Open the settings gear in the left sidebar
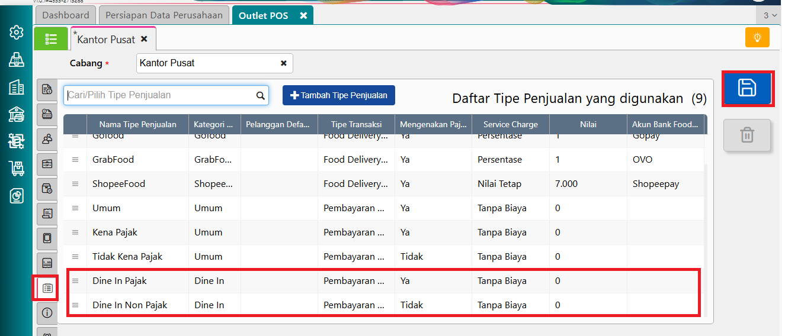Screen dimensions: 785x336 (x=17, y=33)
